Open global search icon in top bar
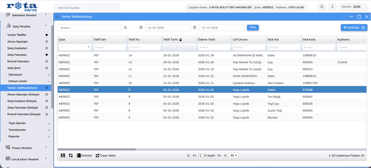 click(322, 7)
